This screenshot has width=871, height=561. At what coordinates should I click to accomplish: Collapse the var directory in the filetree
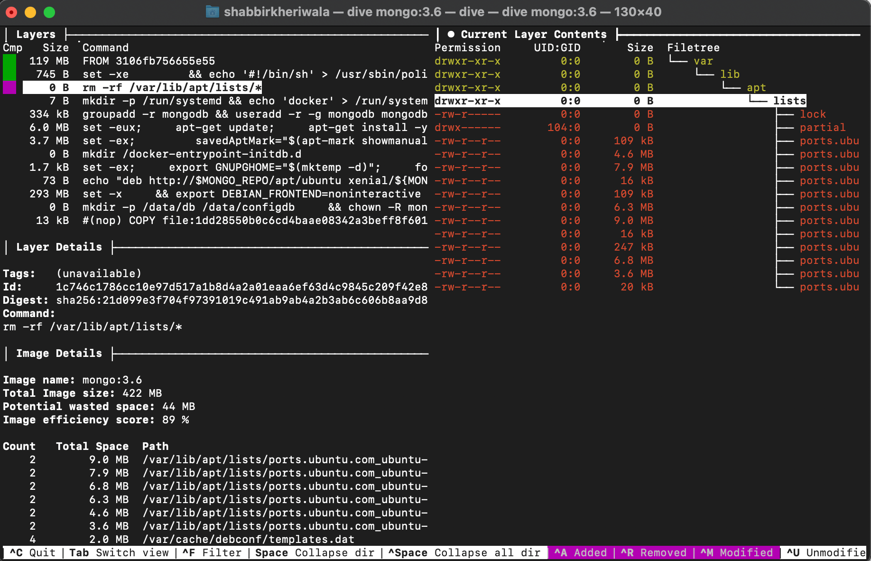tap(703, 61)
